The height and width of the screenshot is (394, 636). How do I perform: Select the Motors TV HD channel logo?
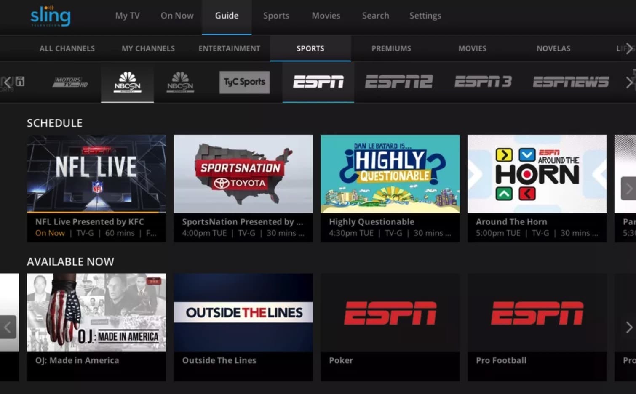point(70,82)
